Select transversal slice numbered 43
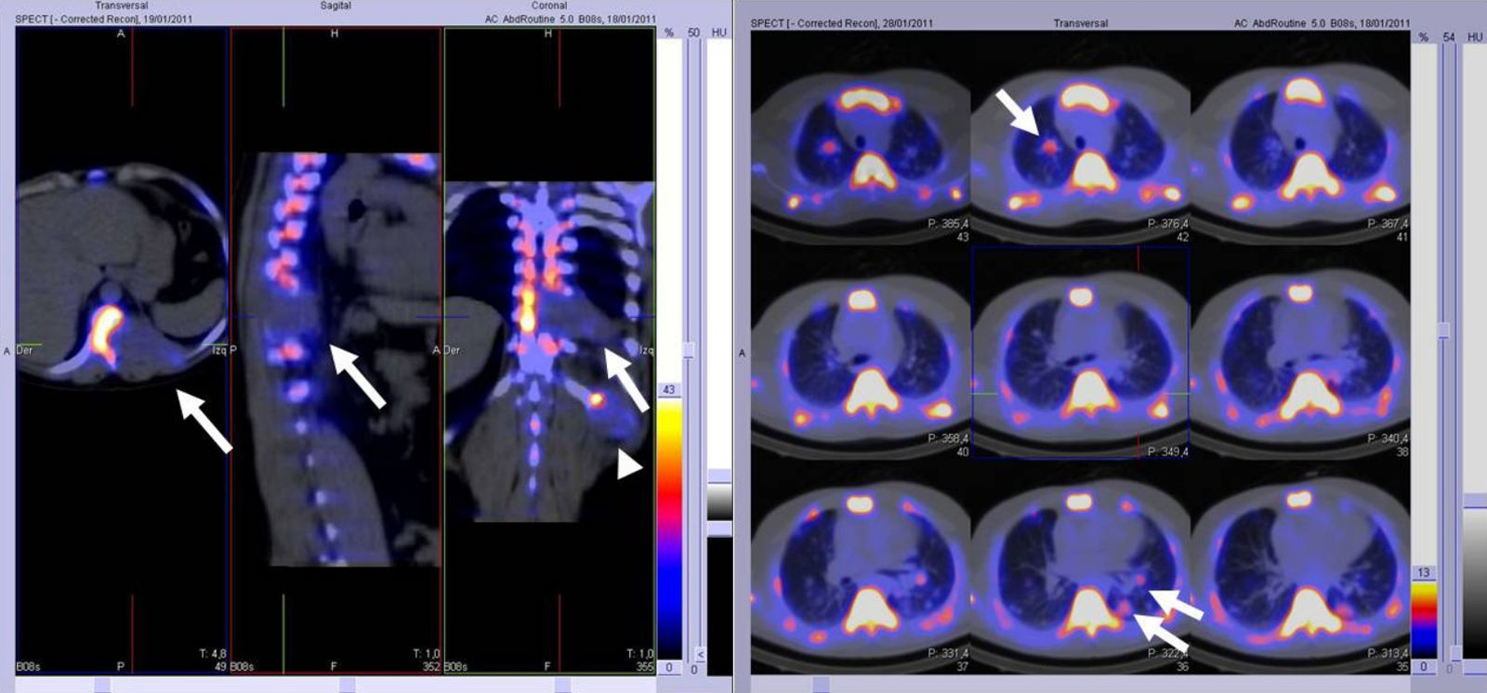Image resolution: width=1487 pixels, height=693 pixels. [x=861, y=139]
